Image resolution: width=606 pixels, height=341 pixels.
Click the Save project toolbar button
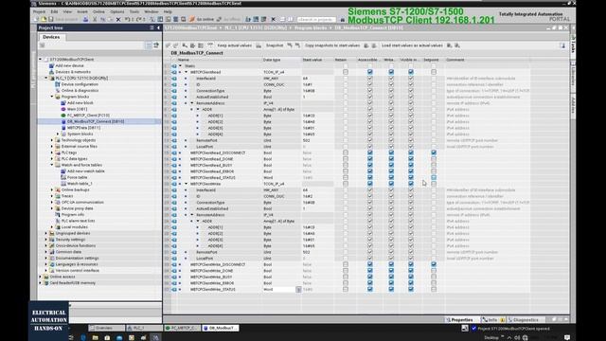click(62, 19)
